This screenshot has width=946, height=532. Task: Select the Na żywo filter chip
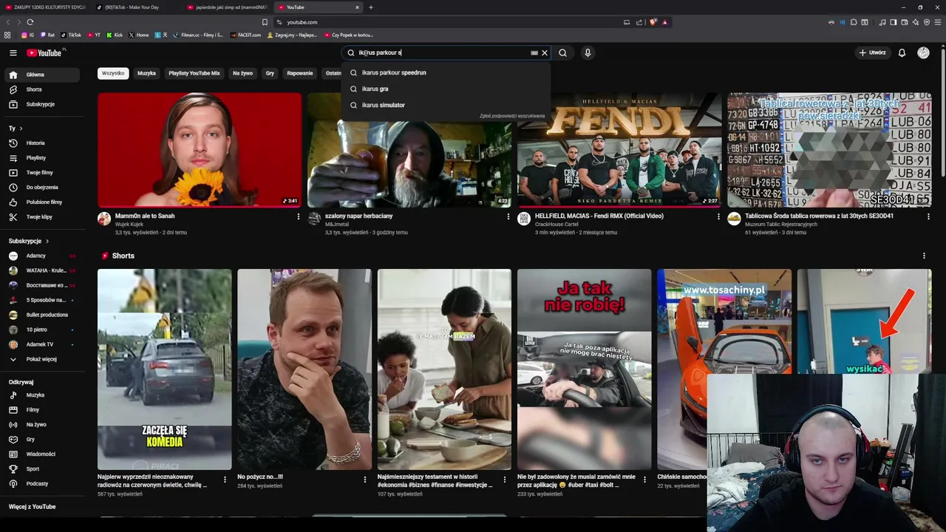(x=242, y=73)
